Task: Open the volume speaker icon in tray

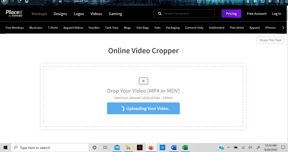Action: [250, 148]
